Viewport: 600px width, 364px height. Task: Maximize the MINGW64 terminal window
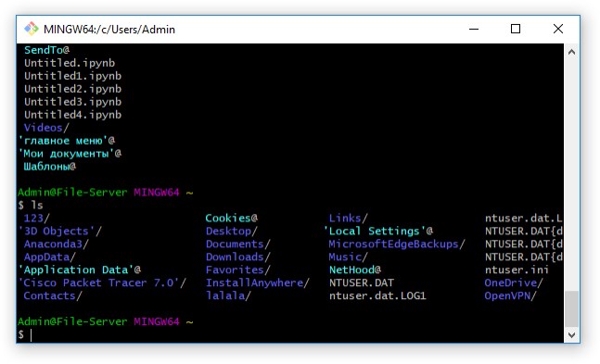516,29
